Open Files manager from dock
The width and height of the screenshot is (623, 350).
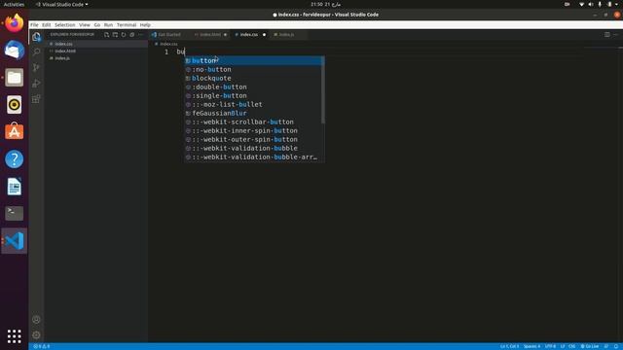point(15,78)
